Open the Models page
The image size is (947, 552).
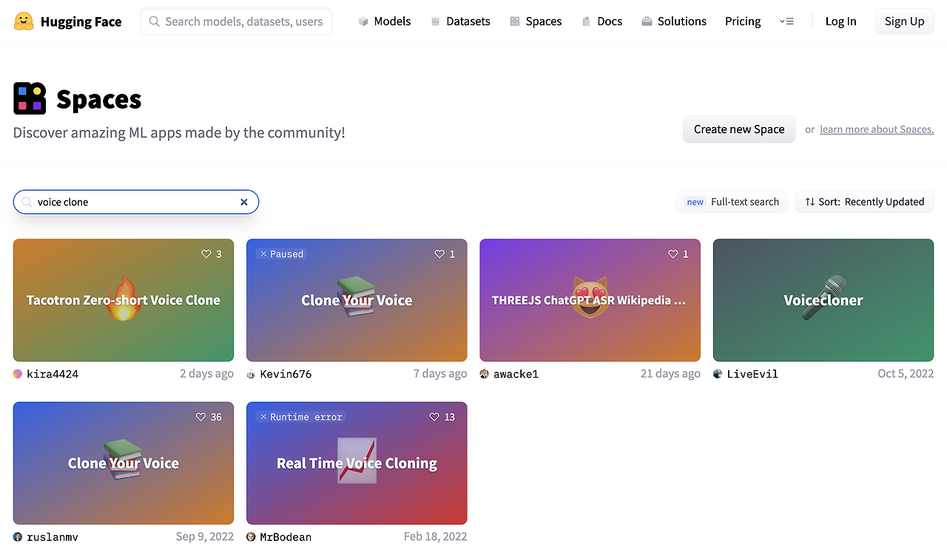[x=384, y=21]
